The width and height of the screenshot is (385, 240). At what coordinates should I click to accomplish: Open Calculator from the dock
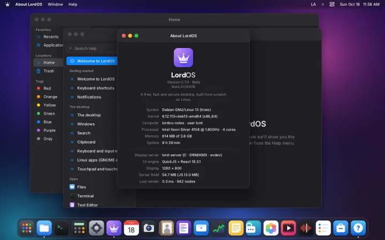[x=79, y=228]
